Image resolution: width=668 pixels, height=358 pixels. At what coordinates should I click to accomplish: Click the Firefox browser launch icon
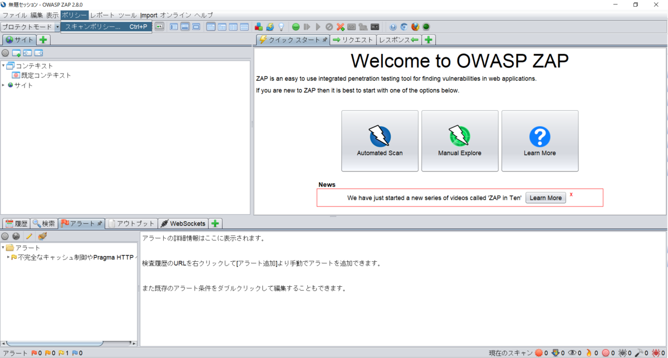click(415, 27)
